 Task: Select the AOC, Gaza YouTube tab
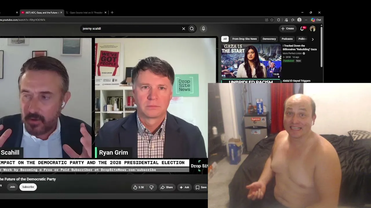[x=42, y=13]
